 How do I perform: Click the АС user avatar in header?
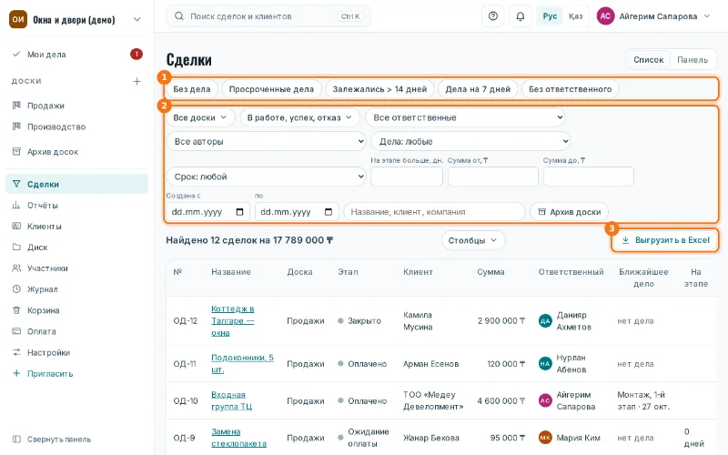tap(605, 16)
